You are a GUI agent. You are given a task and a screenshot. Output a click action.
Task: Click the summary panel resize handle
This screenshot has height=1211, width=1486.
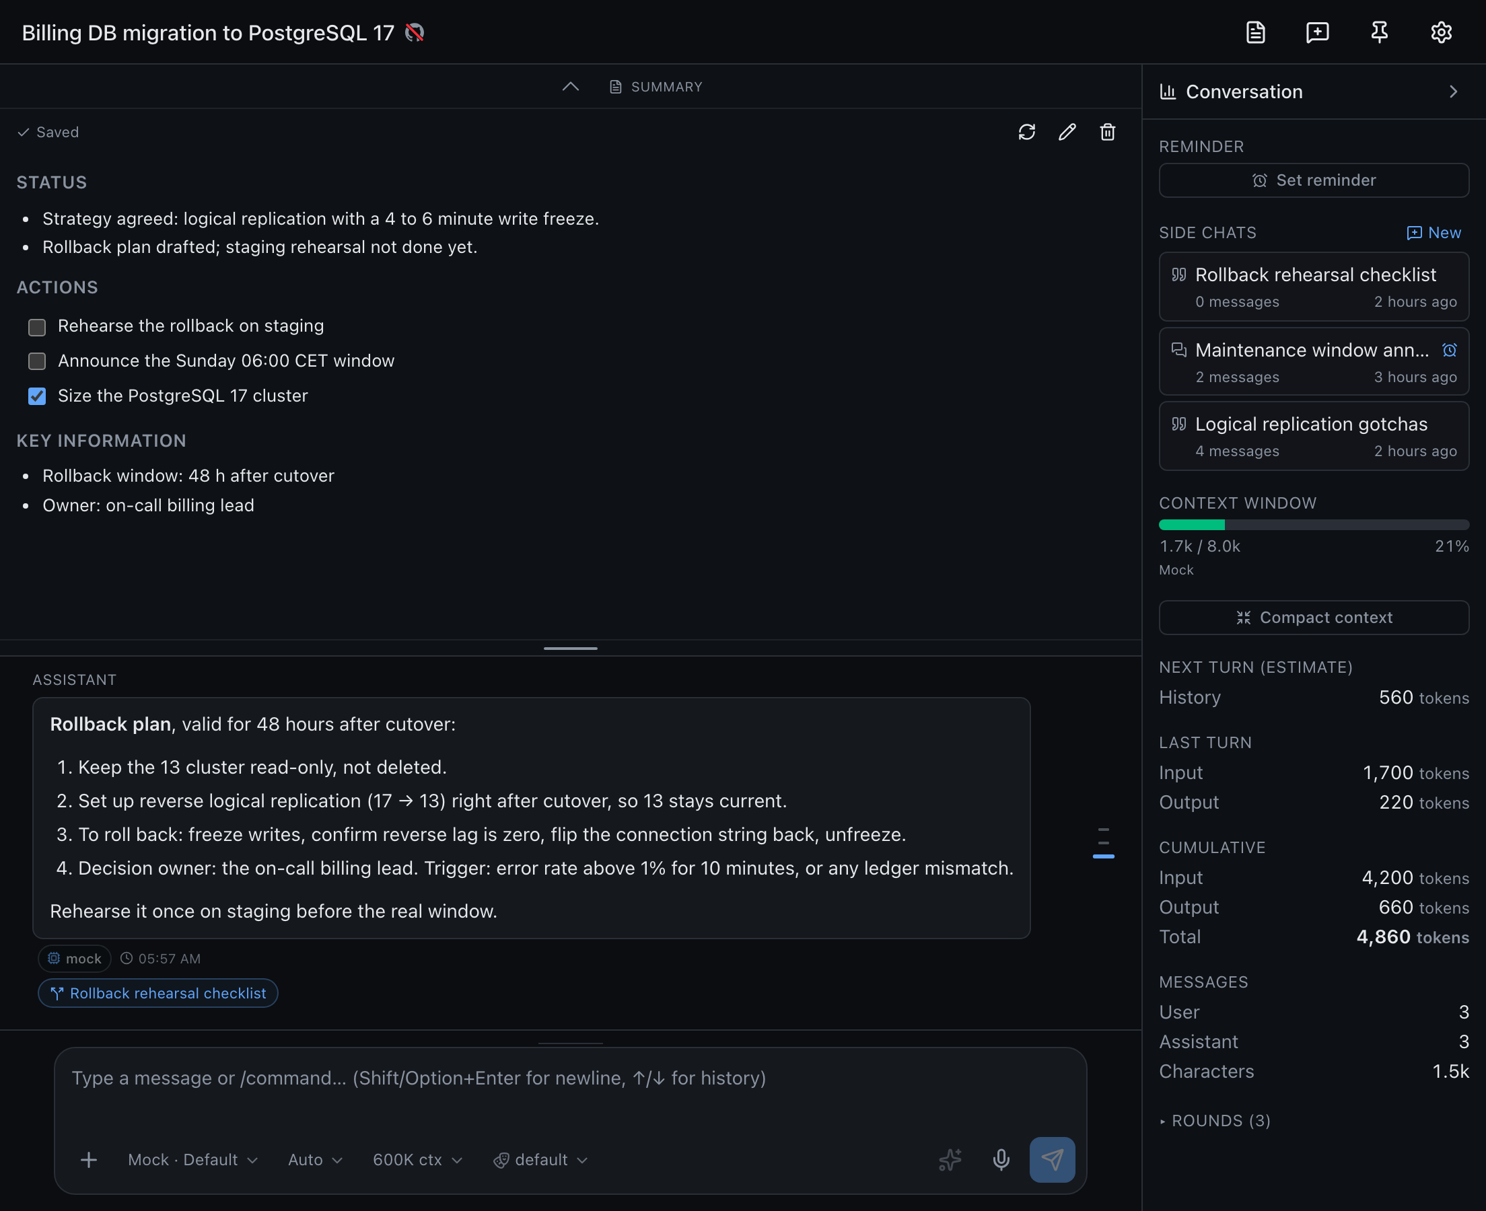[x=571, y=648]
